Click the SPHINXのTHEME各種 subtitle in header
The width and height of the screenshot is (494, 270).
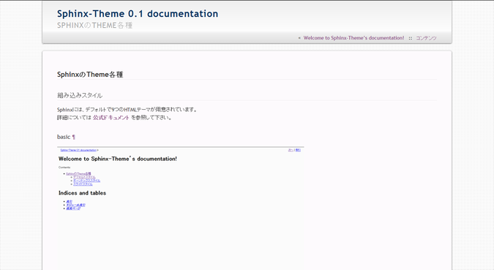pyautogui.click(x=94, y=25)
